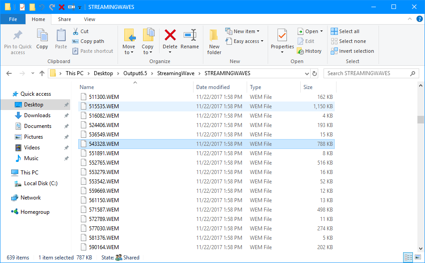This screenshot has width=425, height=263.
Task: Click StreamingWave in the address breadcrumb
Action: tap(176, 73)
